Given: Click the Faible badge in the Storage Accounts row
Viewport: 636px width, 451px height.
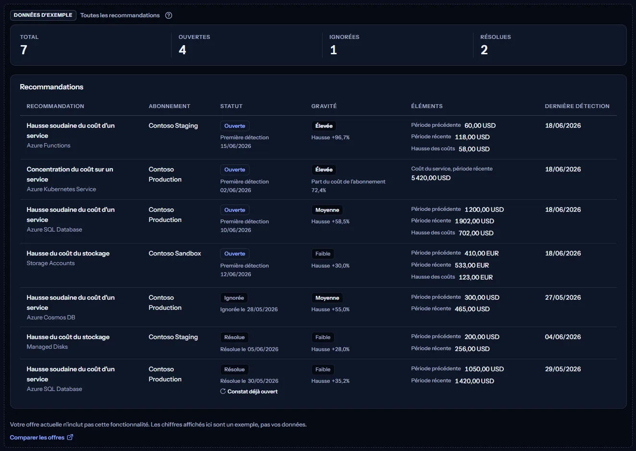Looking at the screenshot, I should pos(323,254).
